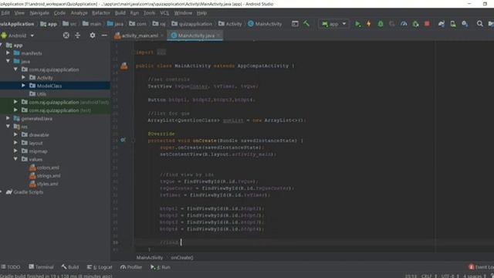
Task: Select the MainActivity.java editor tab
Action: 196,36
